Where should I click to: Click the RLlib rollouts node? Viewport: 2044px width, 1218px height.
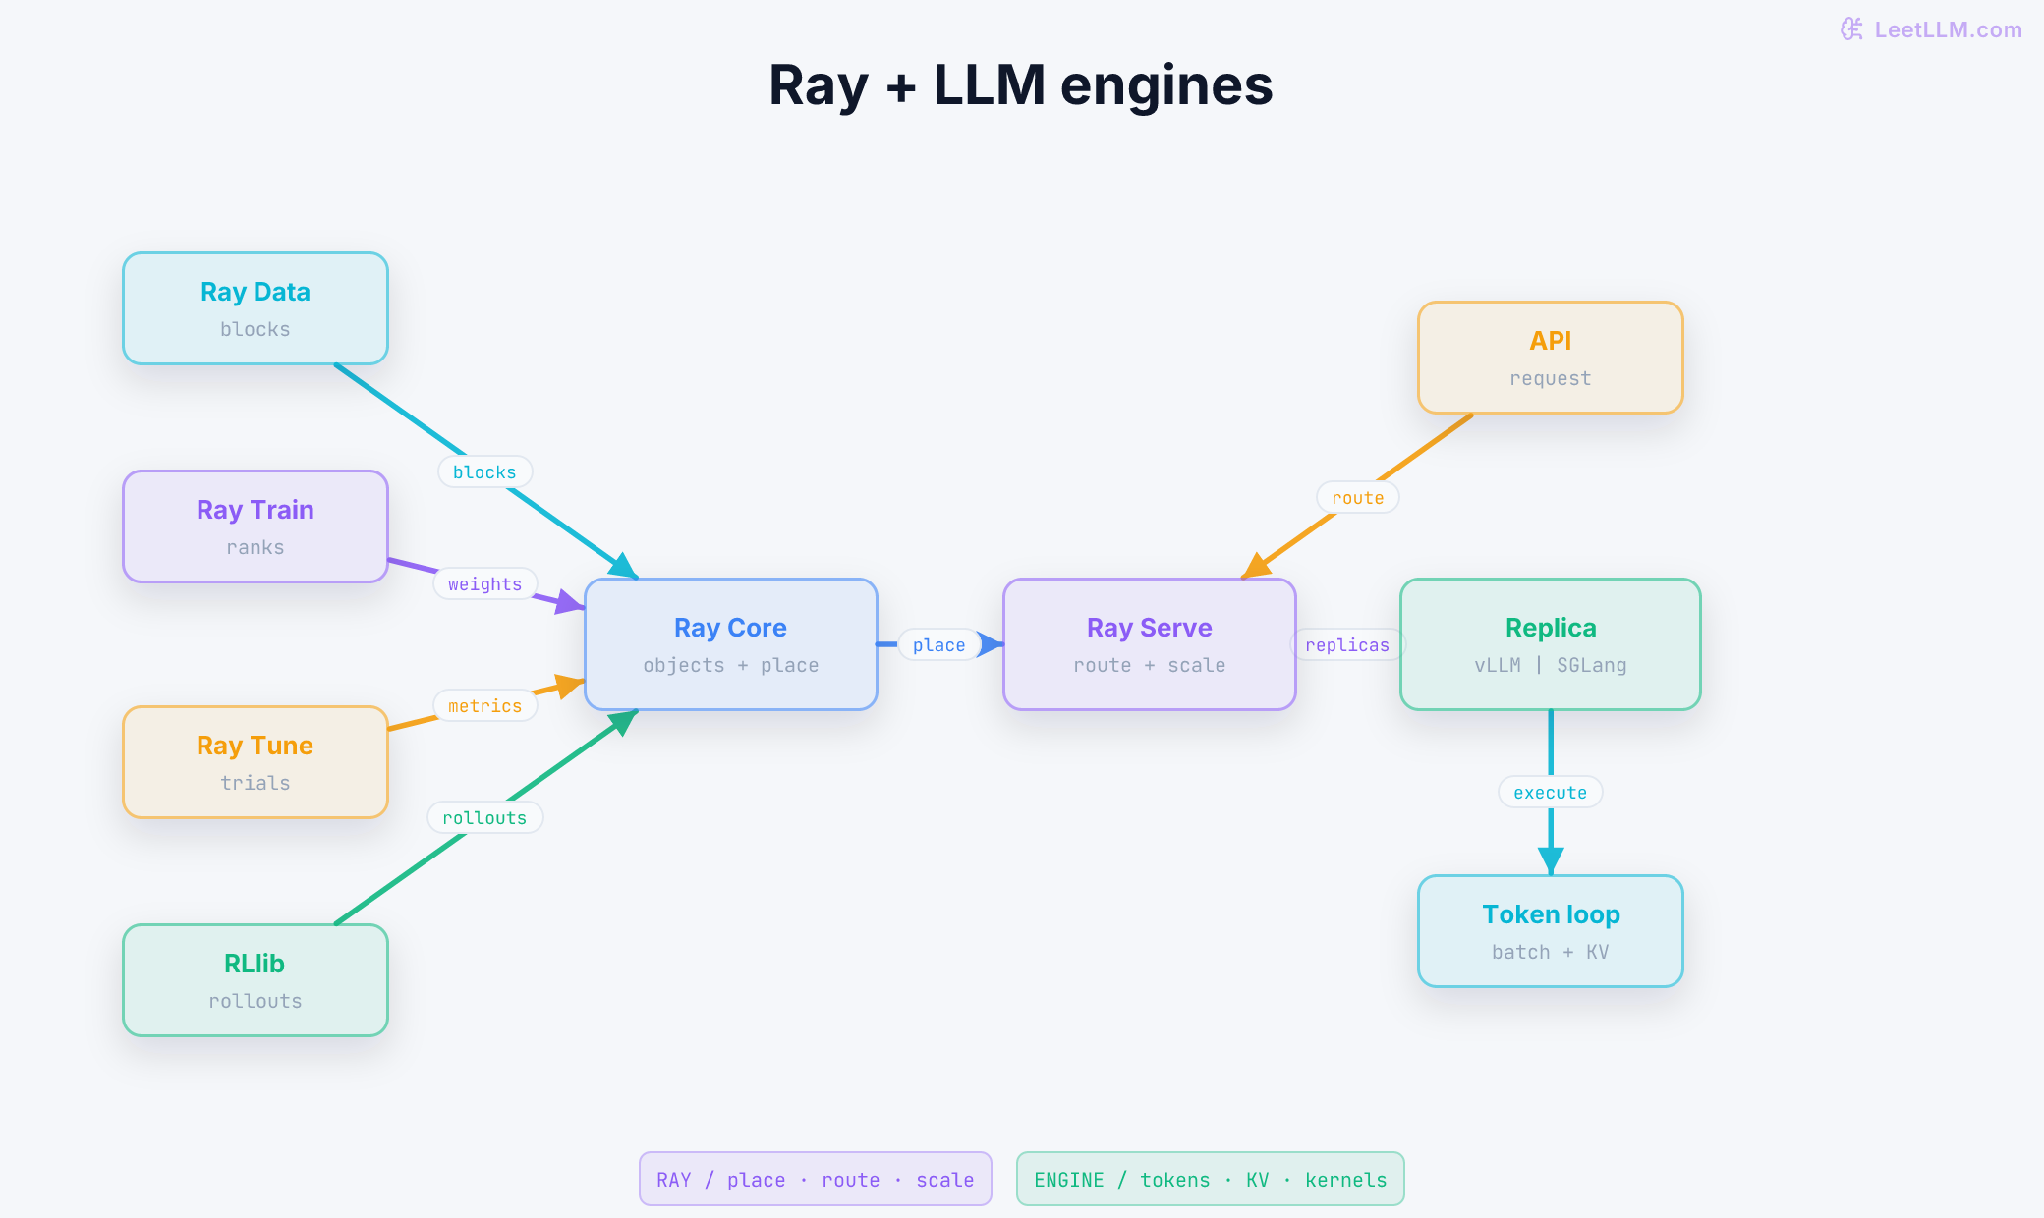coord(255,980)
